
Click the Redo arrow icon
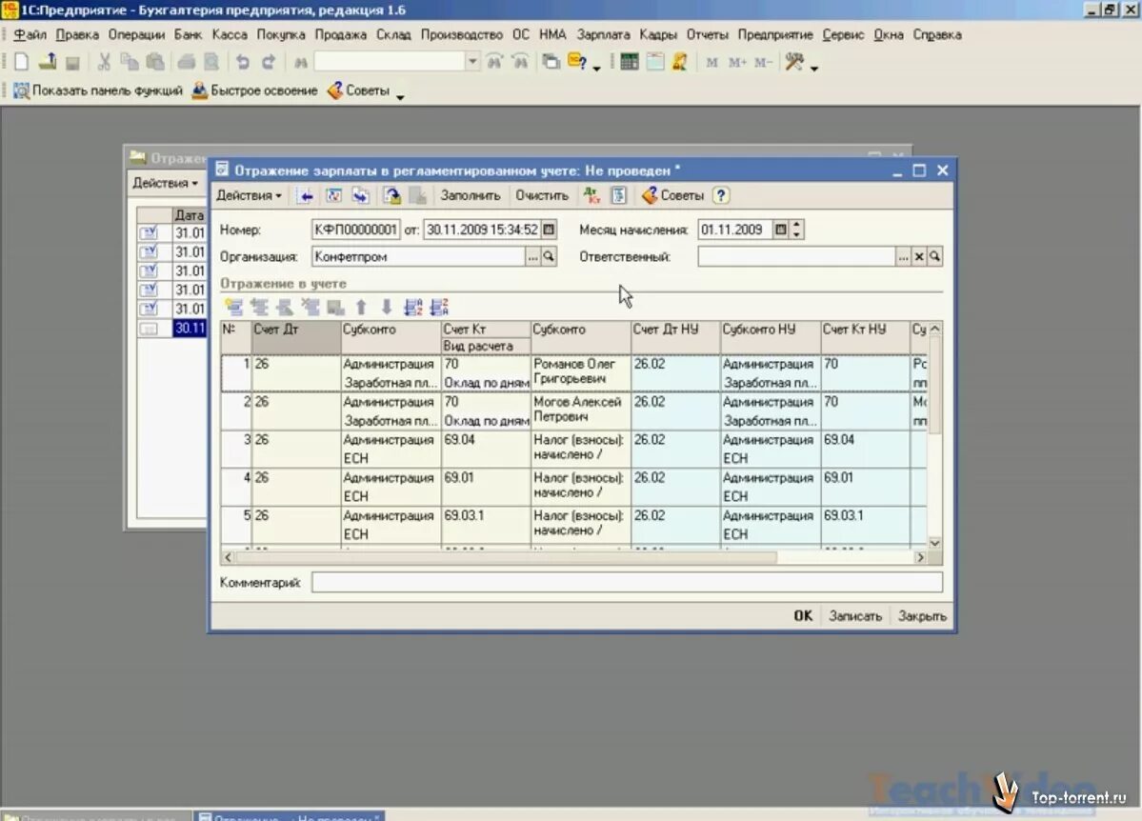tap(268, 63)
